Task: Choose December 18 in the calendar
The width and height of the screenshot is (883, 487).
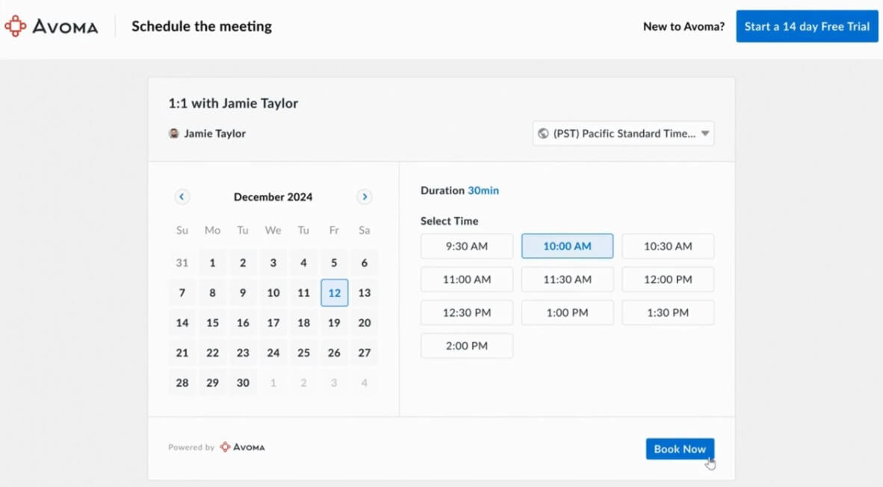Action: pos(303,323)
